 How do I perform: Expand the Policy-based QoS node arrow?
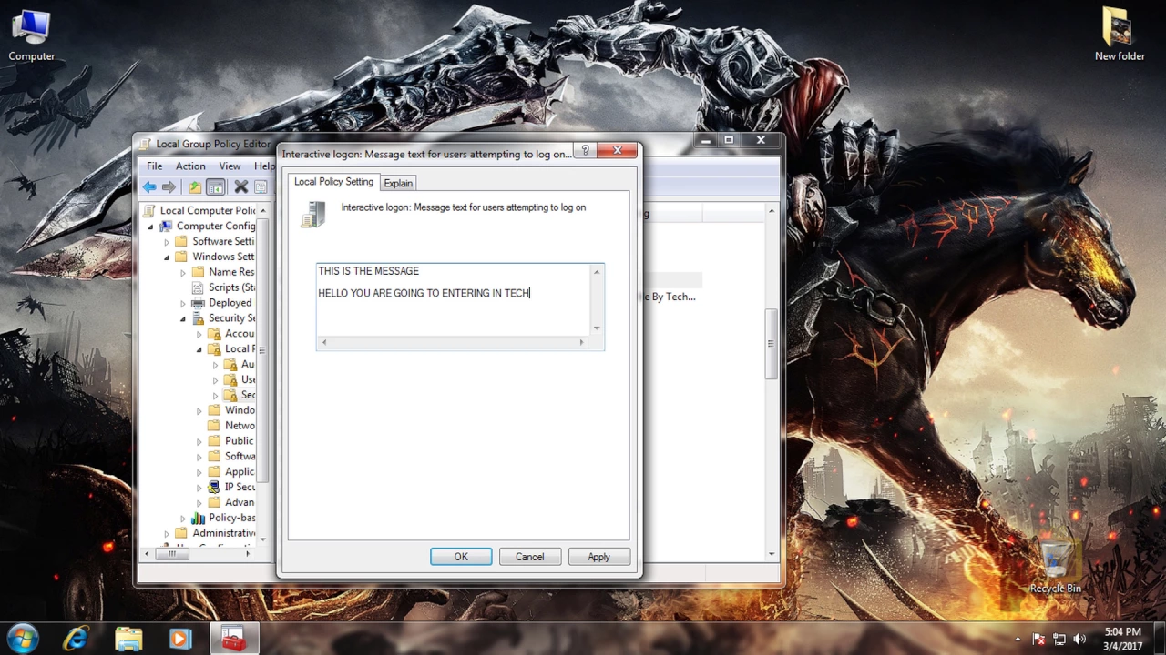(183, 518)
